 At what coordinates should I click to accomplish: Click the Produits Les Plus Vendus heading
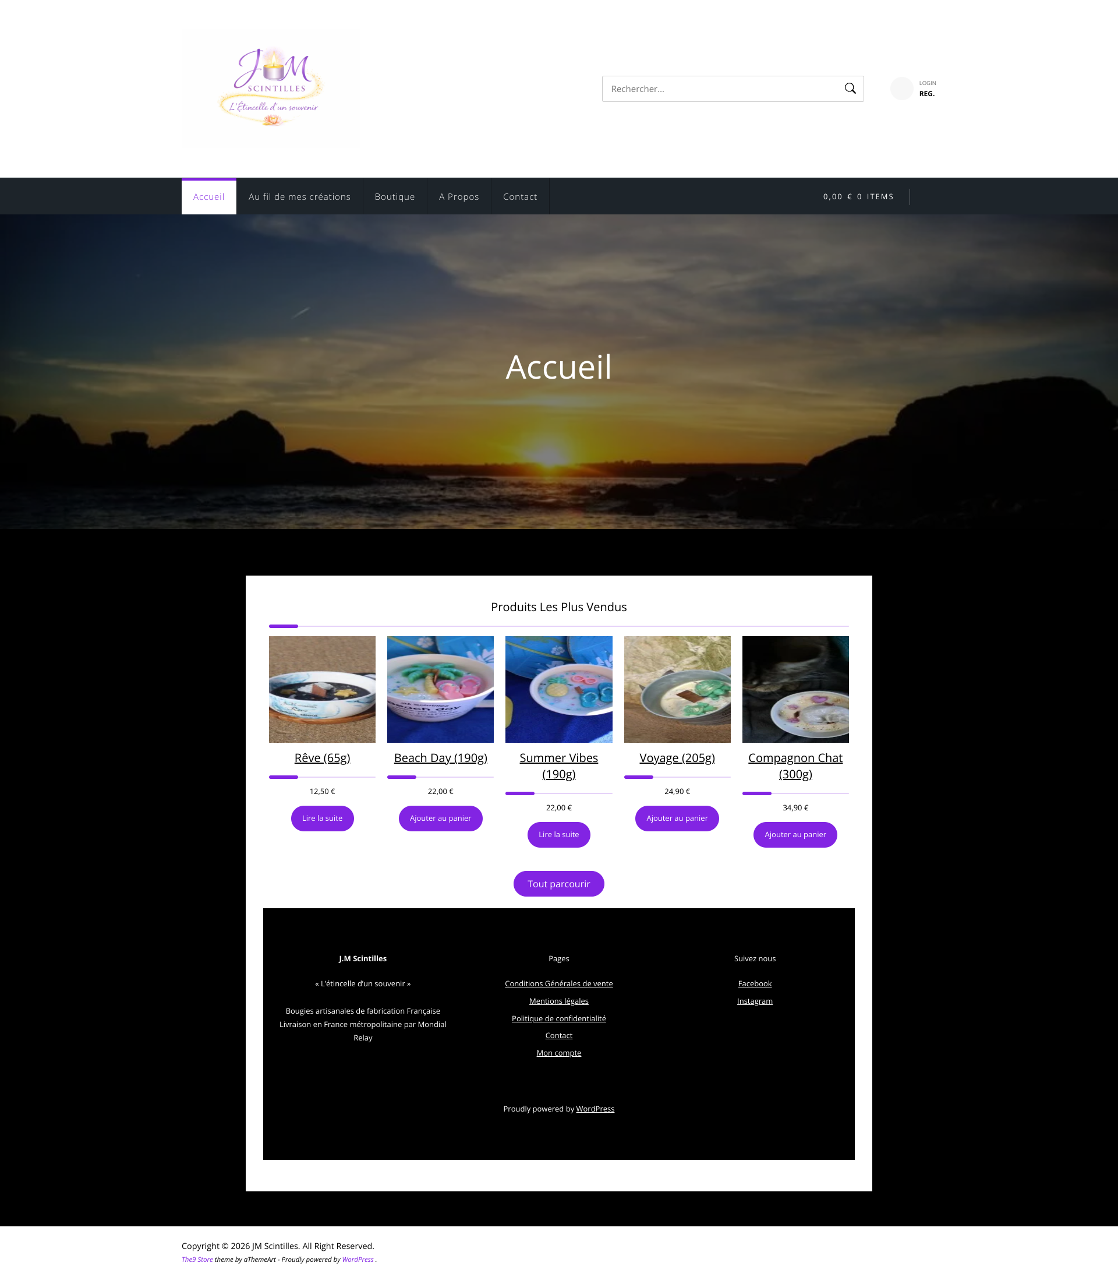[558, 606]
